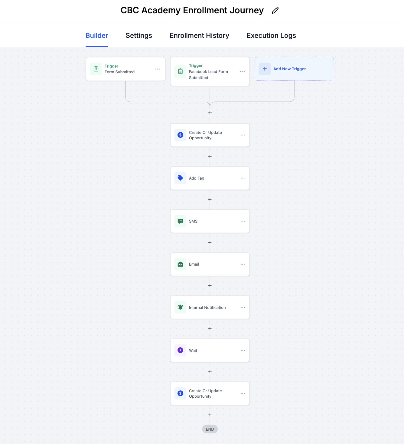The height and width of the screenshot is (444, 404).
Task: Click the clock icon on Wait action
Action: 180,350
